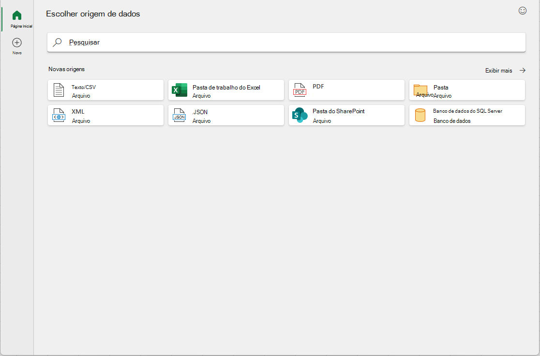Click into the Pesquisar search field
The width and height of the screenshot is (540, 356).
click(x=286, y=43)
